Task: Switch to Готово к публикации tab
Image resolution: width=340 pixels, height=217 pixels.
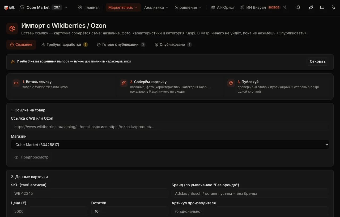Action: (x=121, y=45)
